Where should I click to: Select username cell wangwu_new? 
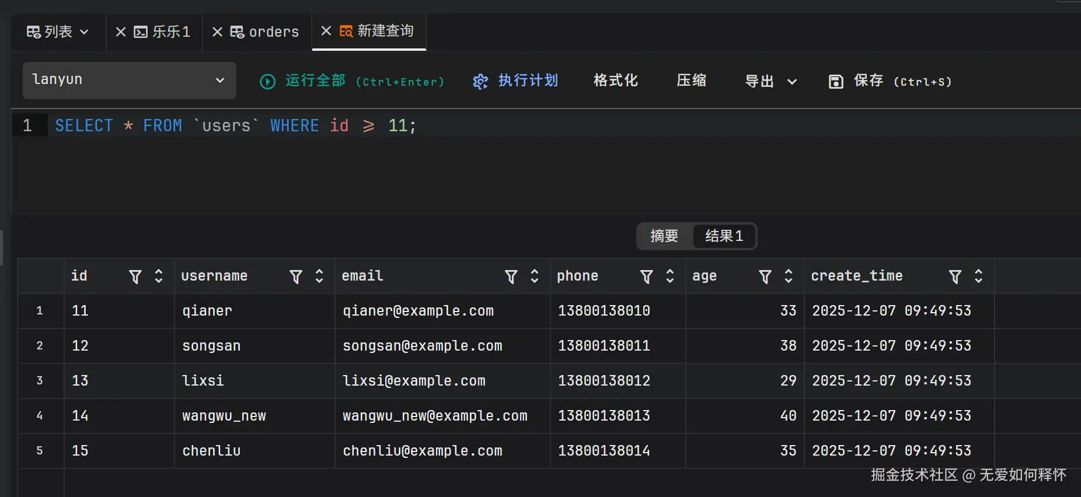point(254,416)
